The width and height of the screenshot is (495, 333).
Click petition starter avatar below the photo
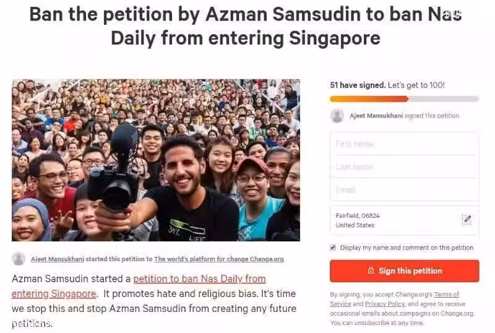coord(19,259)
